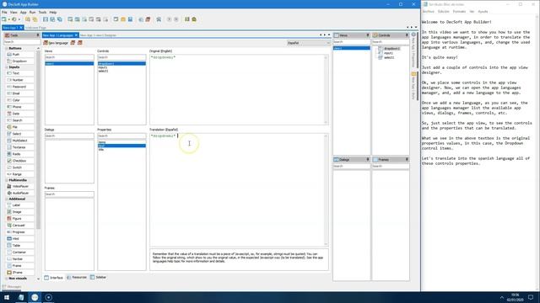This screenshot has width=540, height=303.
Task: Select the Image control in toolbox
Action: [20, 212]
